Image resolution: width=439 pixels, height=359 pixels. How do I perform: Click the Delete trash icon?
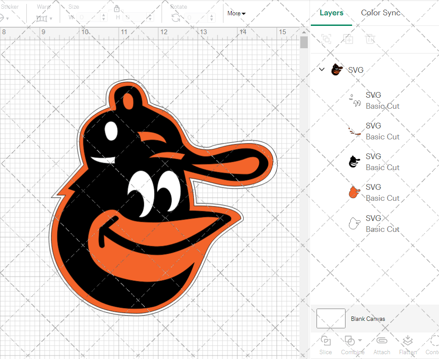coord(371,39)
